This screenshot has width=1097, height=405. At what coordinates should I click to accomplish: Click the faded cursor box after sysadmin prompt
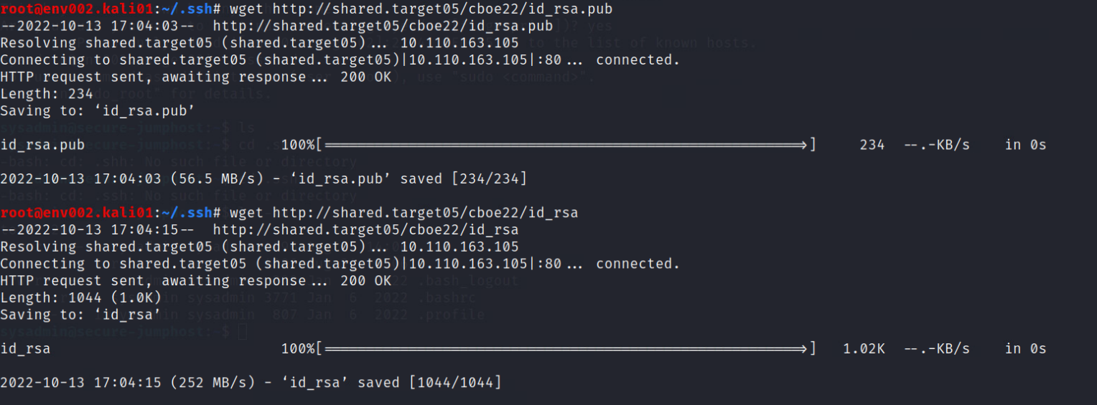pos(242,332)
